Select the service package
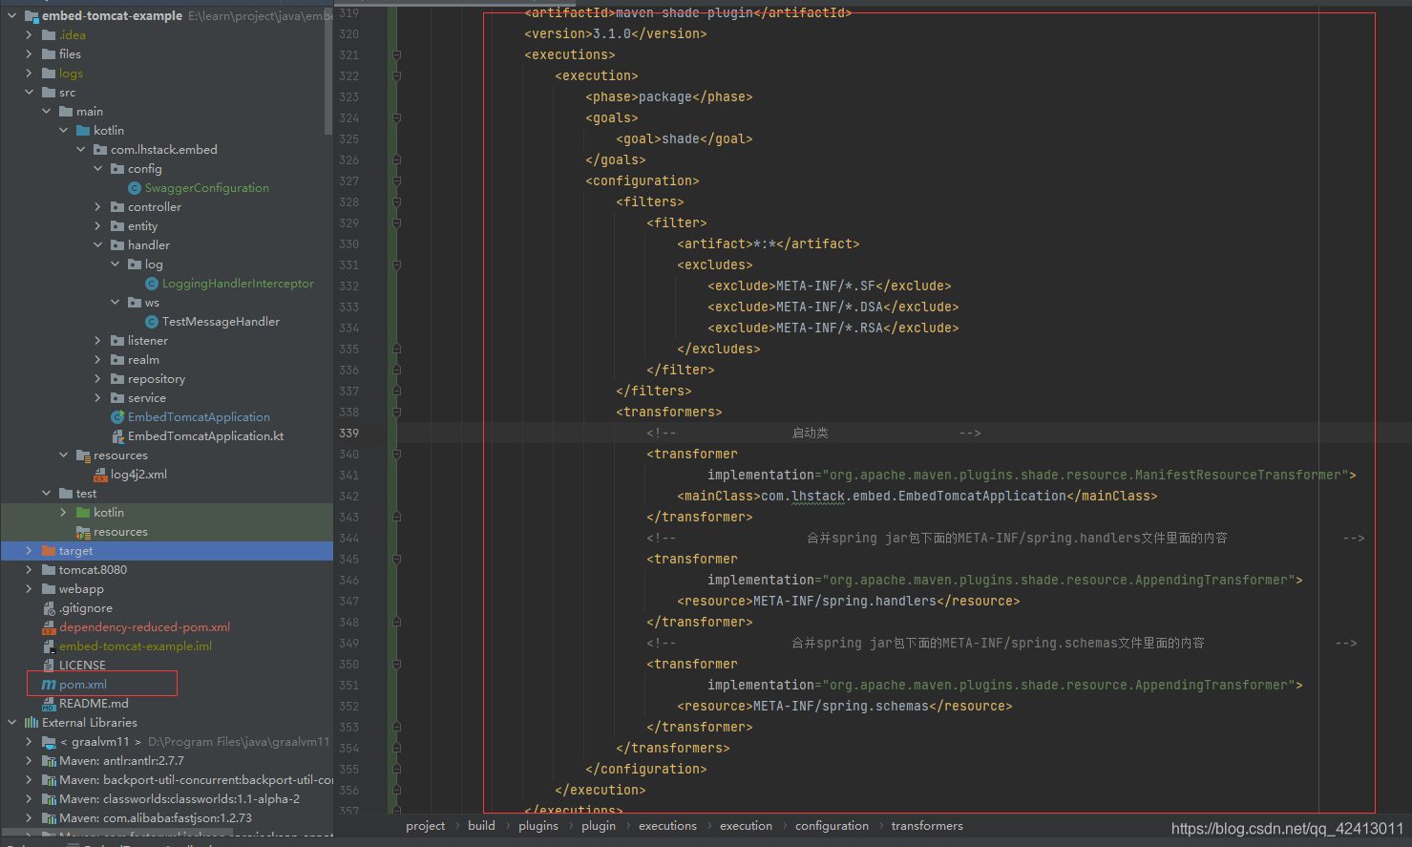 pos(147,398)
